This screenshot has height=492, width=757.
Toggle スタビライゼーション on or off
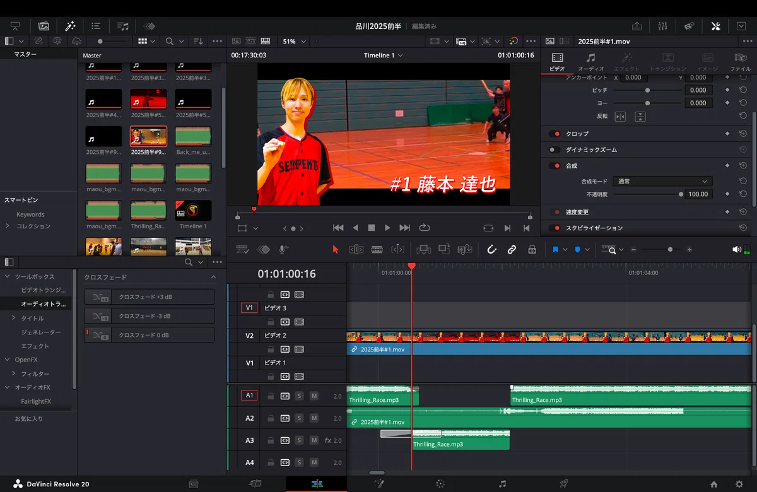[x=555, y=228]
